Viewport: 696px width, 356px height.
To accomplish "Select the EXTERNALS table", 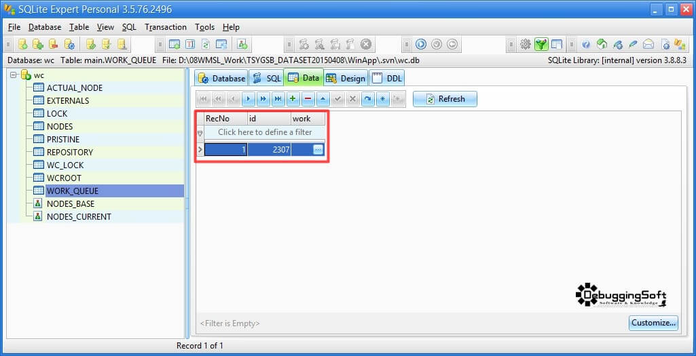I will click(67, 100).
